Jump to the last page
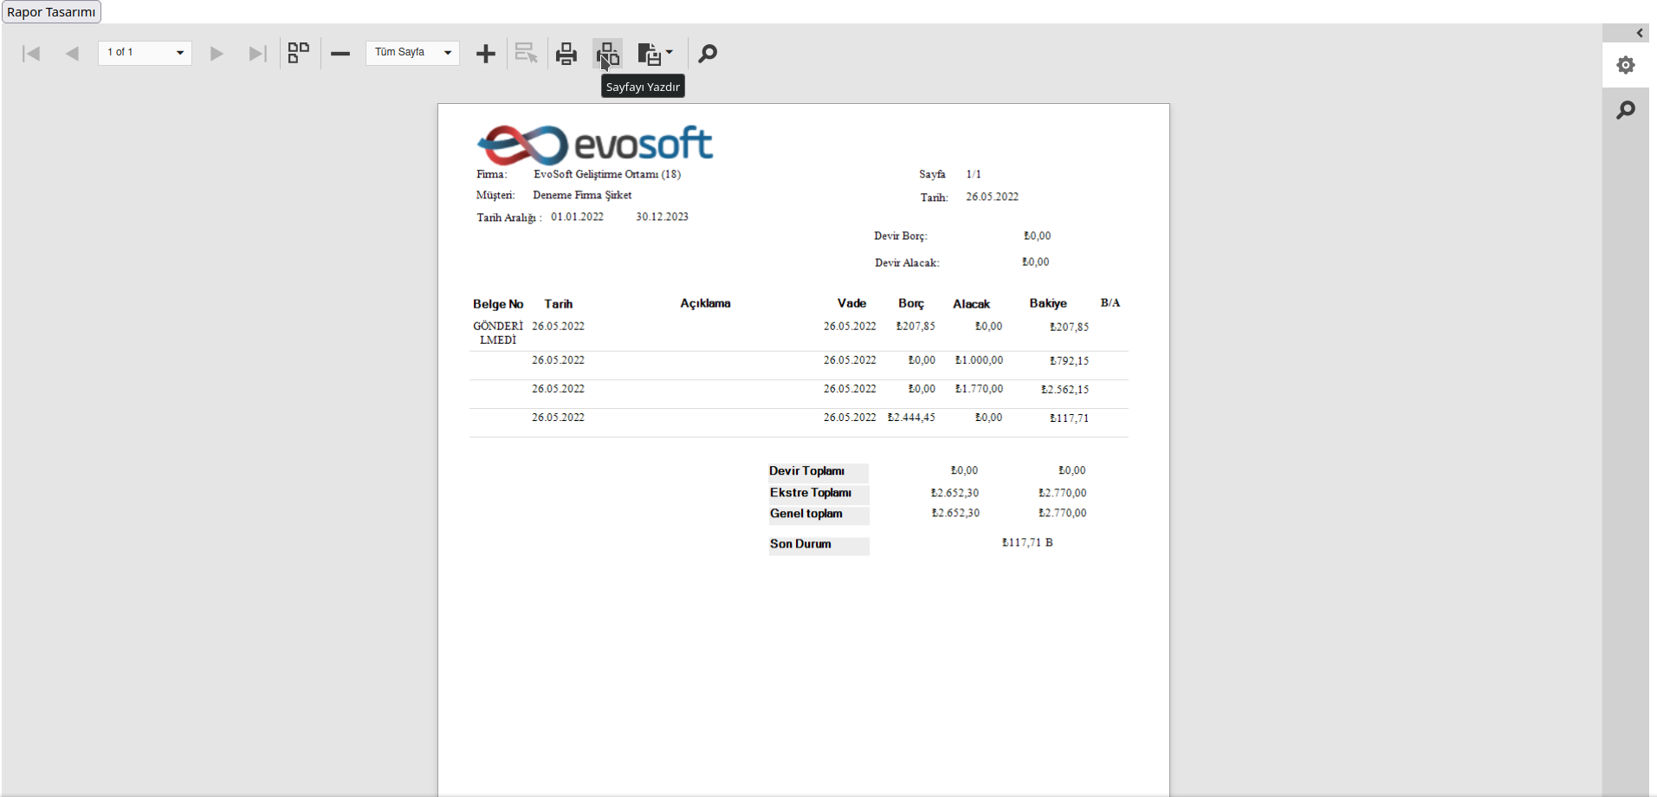 click(257, 54)
